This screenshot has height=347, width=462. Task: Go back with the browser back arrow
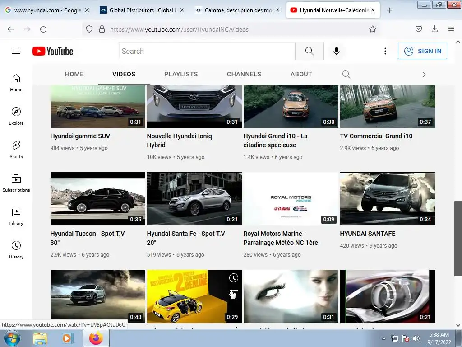[11, 29]
